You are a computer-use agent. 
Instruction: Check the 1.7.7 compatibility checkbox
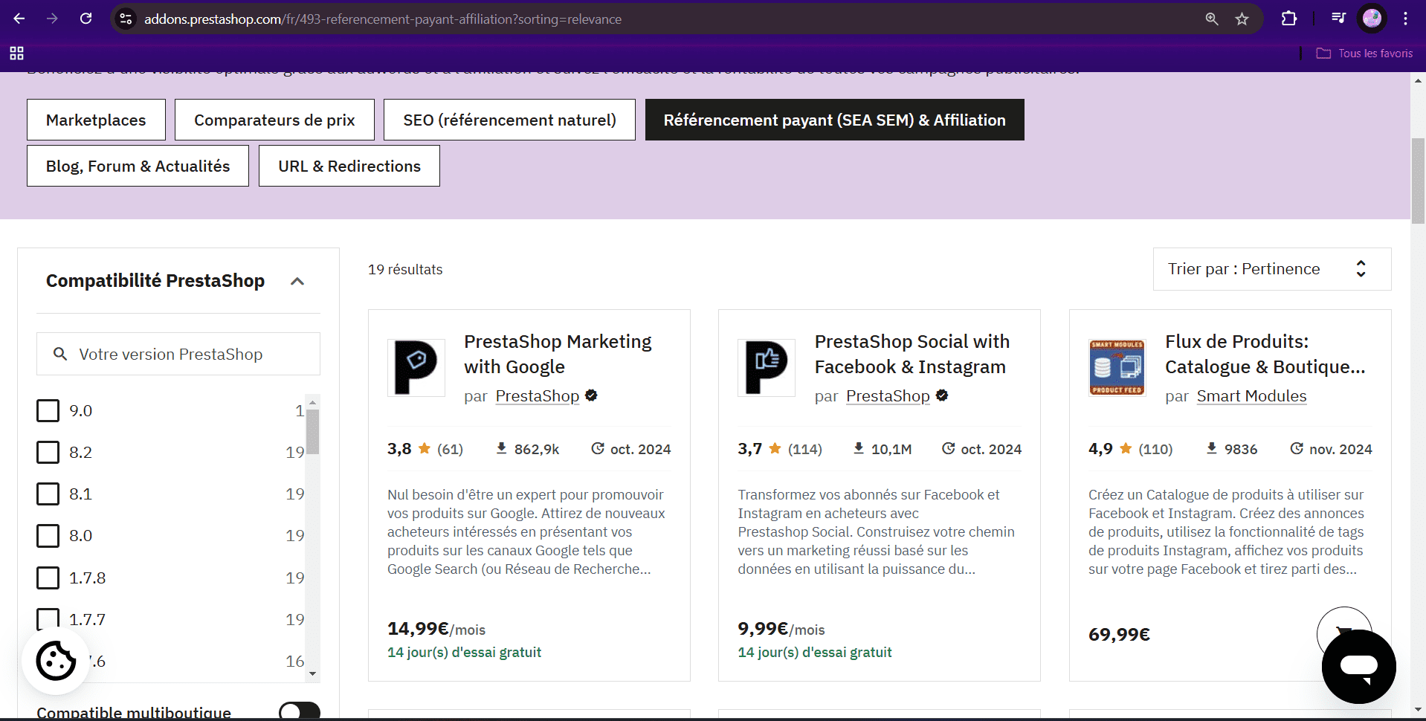click(48, 619)
